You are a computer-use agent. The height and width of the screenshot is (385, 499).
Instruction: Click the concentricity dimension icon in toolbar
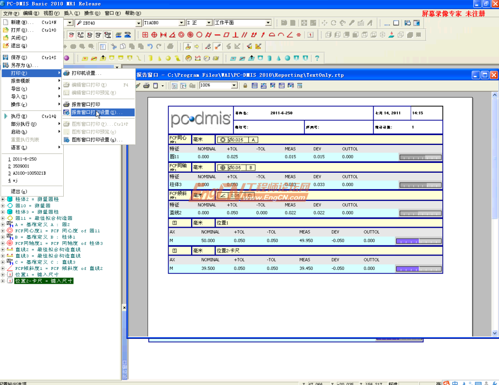coord(181,35)
